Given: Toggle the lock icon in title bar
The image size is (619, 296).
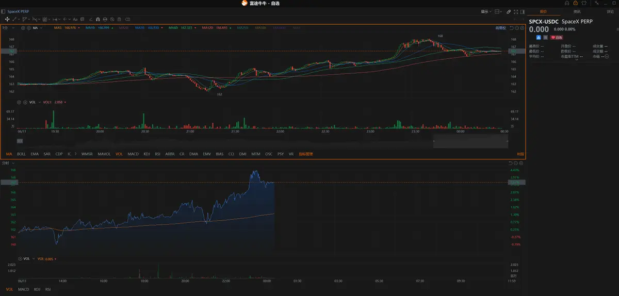Looking at the screenshot, I should click(x=576, y=3).
